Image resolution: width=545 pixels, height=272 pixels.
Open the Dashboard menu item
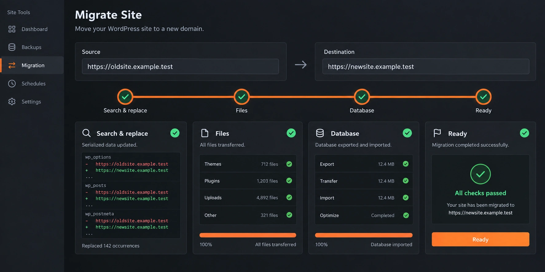pyautogui.click(x=32, y=29)
